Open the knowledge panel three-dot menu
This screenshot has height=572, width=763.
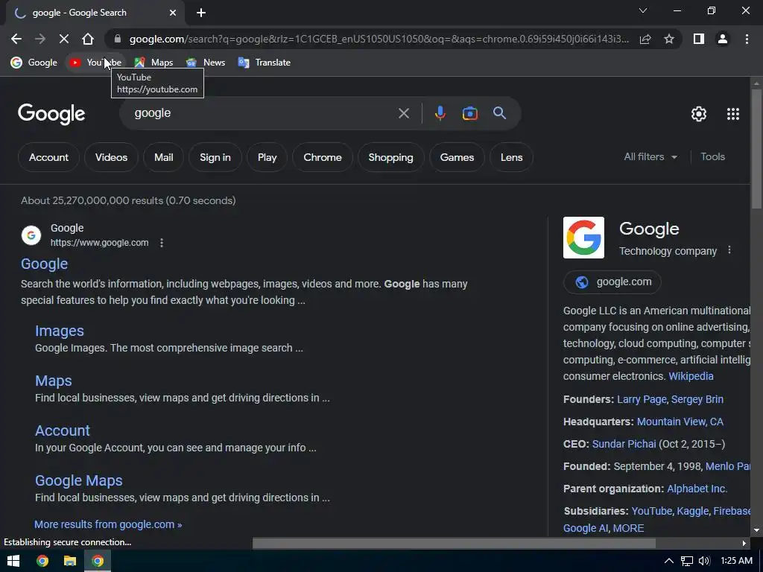[x=729, y=250]
